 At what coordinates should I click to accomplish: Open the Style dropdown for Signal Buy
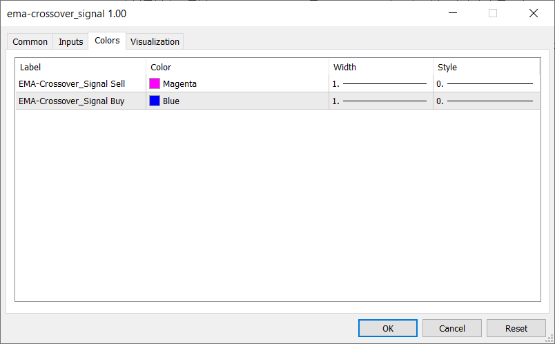point(485,101)
